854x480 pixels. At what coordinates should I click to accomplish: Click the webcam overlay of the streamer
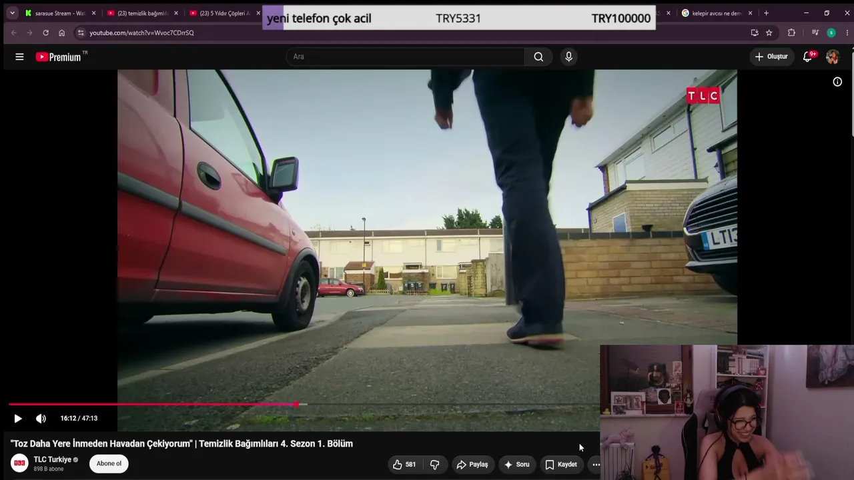(727, 412)
